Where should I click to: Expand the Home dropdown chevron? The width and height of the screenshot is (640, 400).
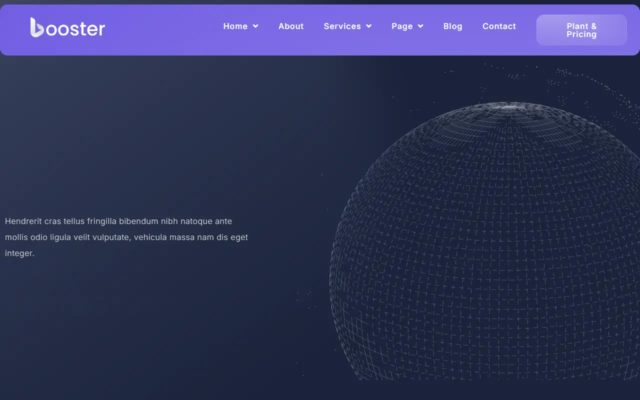tap(255, 26)
